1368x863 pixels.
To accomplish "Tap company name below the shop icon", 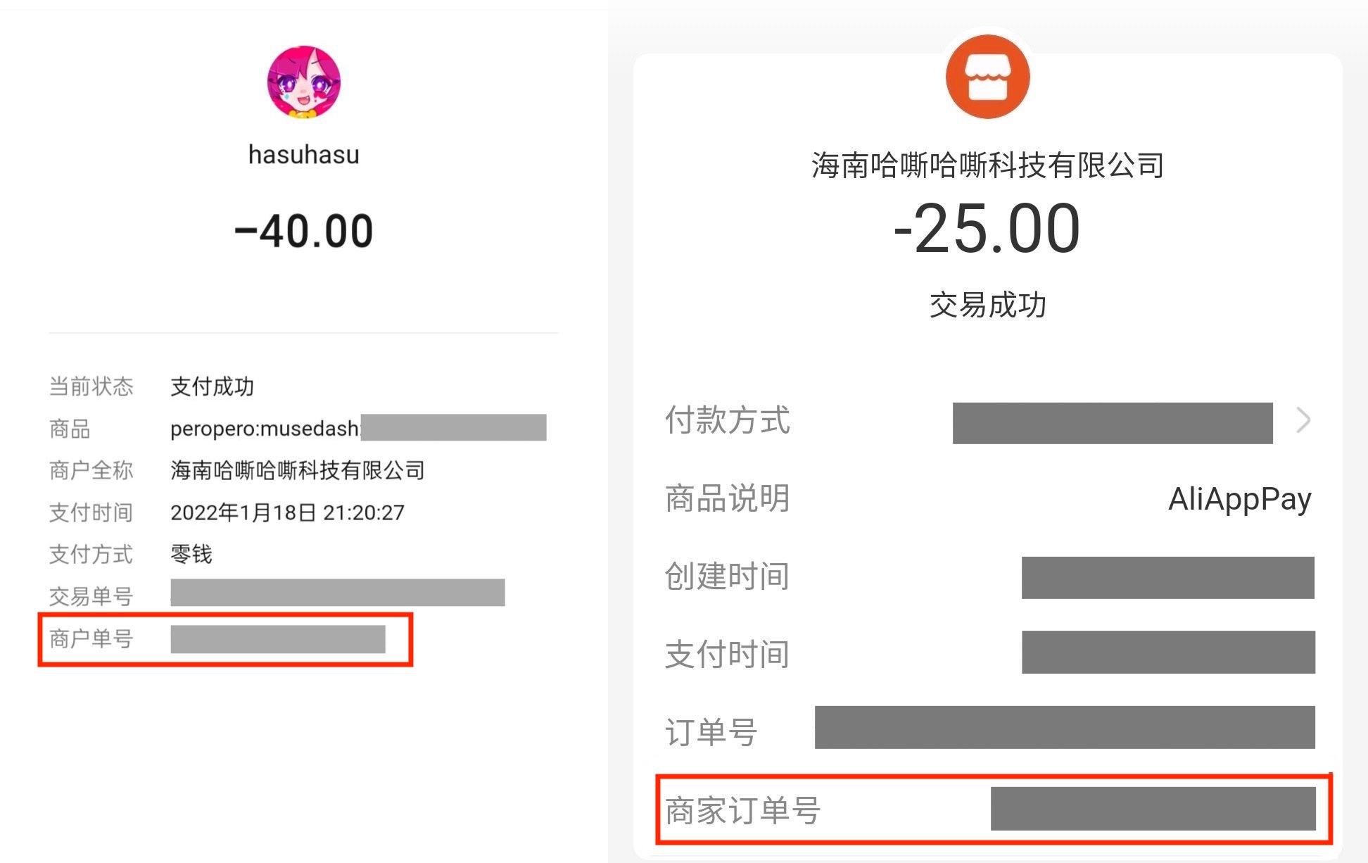I will click(x=987, y=166).
